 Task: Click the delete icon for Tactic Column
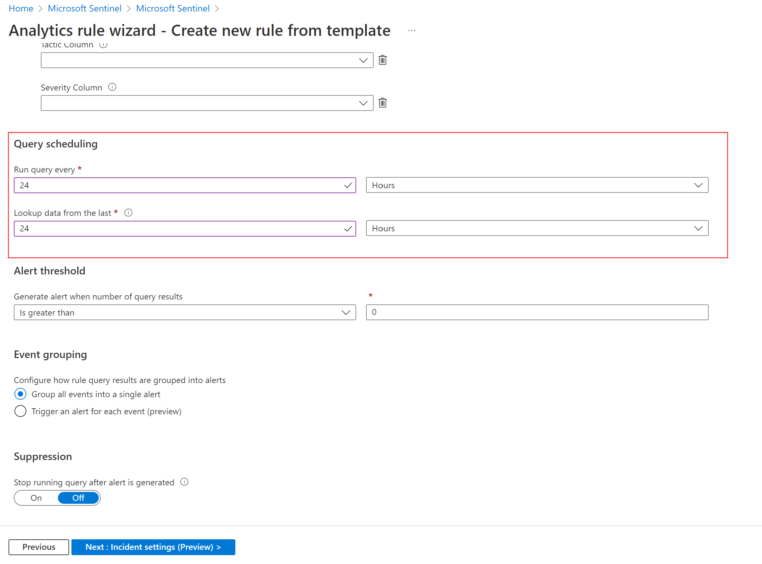coord(383,59)
